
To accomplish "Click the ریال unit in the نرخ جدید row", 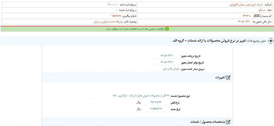I will coord(139,109).
